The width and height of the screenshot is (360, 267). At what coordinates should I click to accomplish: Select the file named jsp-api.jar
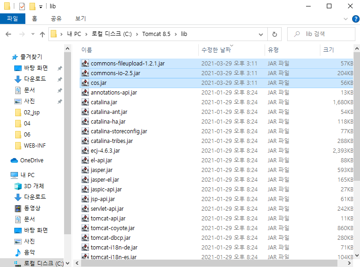point(103,199)
